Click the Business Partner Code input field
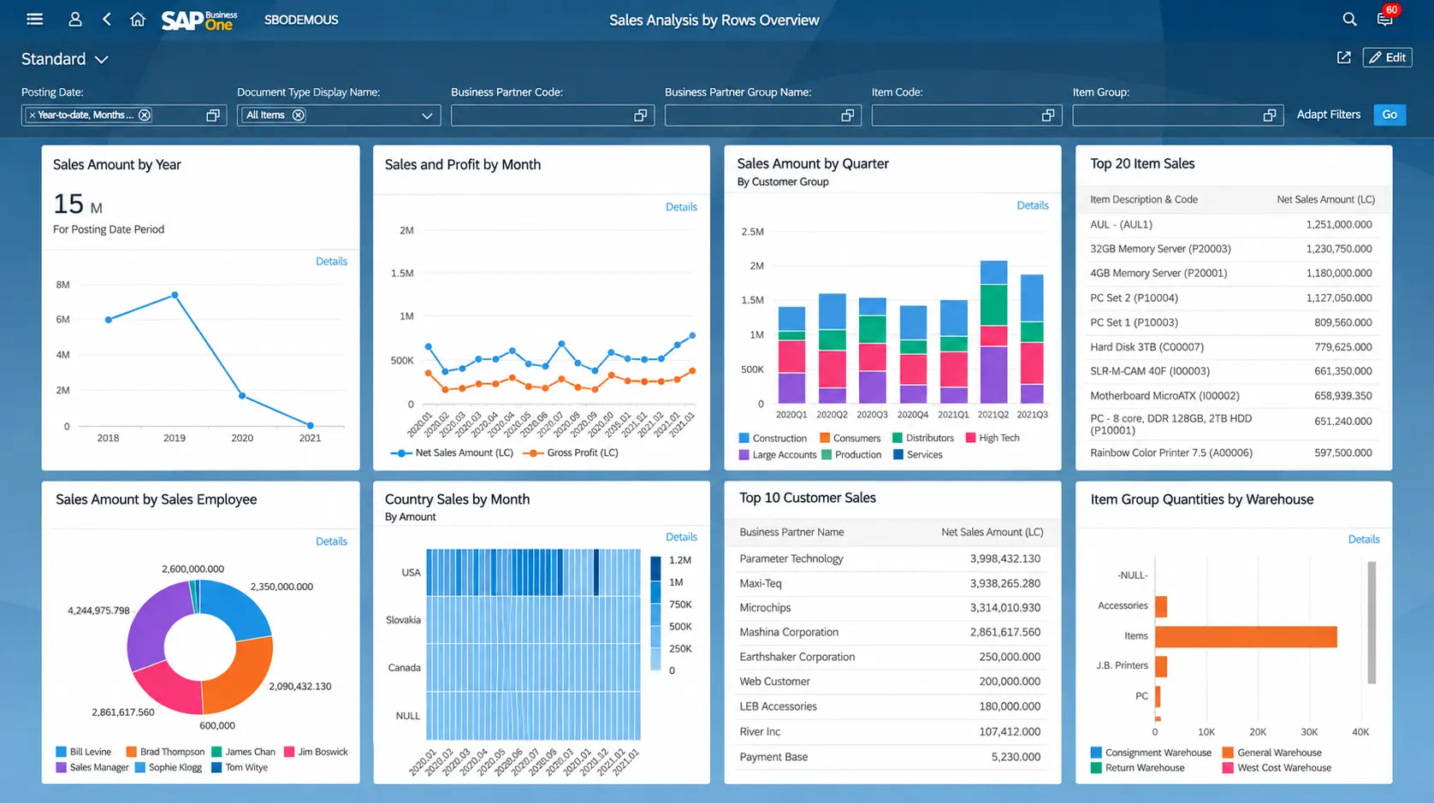Screen dimensions: 1434x803 click(553, 115)
